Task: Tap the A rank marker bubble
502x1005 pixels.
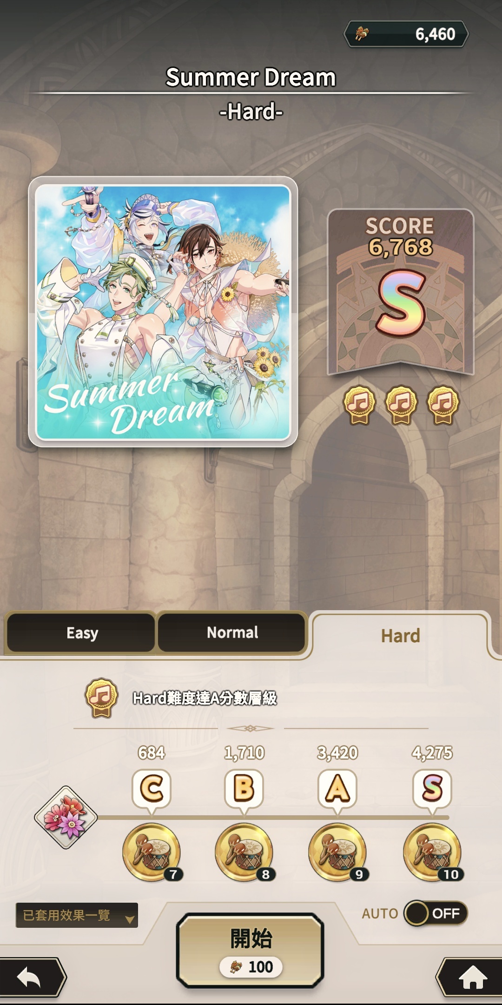Action: coord(337,789)
